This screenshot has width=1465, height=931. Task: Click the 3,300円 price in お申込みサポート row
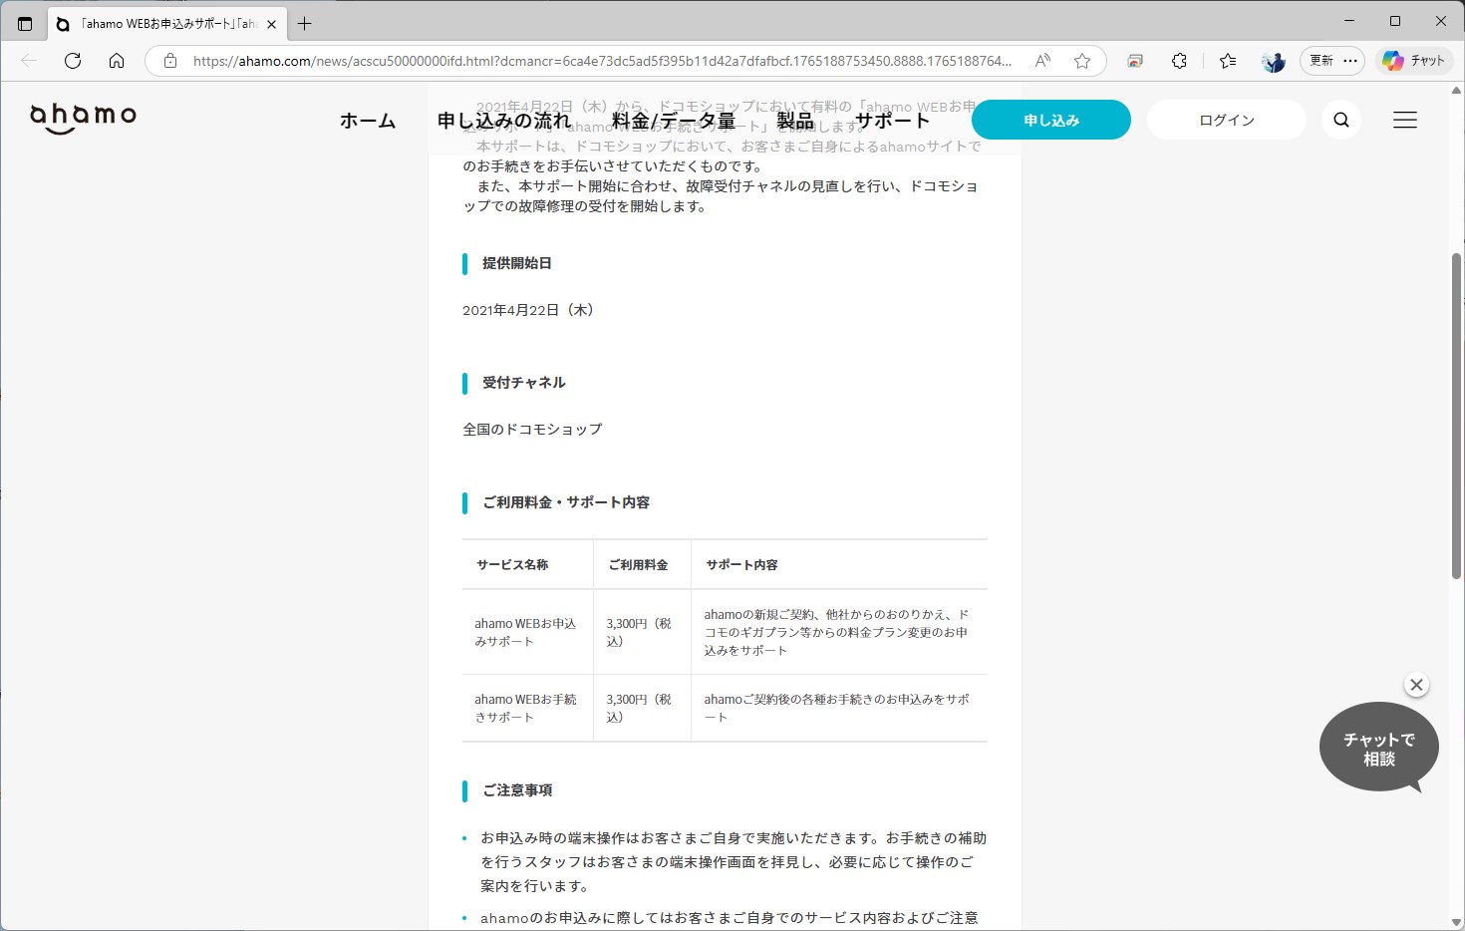(x=639, y=632)
